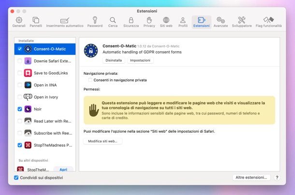
Task: Click the red close window button
Action: click(13, 11)
